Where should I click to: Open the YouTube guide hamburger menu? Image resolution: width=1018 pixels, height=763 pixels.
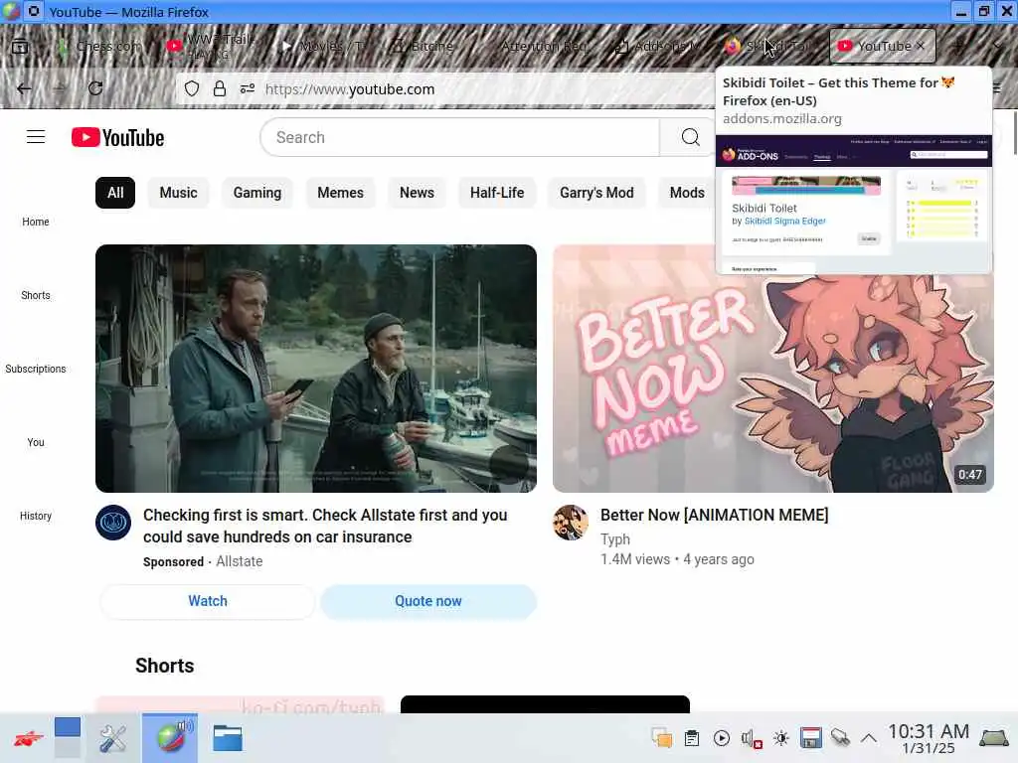pos(36,137)
